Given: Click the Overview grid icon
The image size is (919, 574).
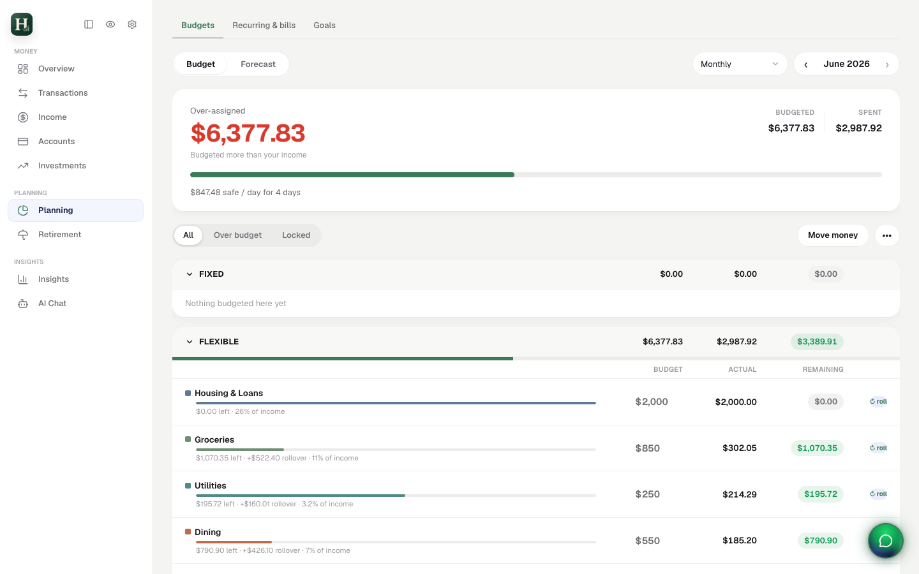Looking at the screenshot, I should [x=23, y=69].
